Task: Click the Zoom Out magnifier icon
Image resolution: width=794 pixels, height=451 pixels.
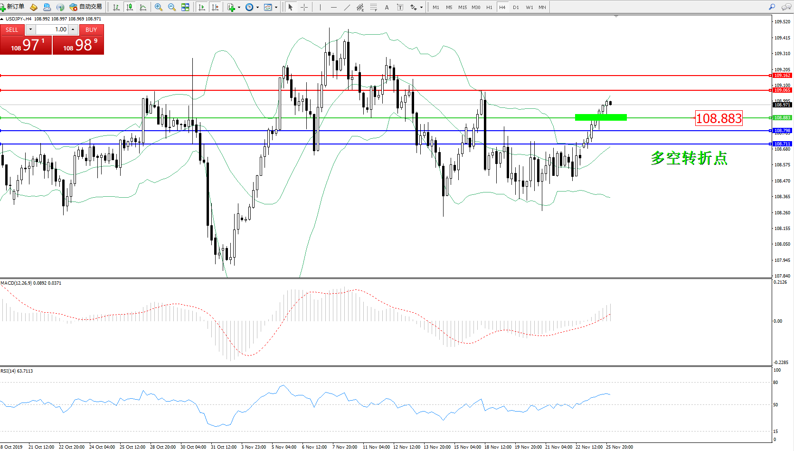Action: point(172,7)
